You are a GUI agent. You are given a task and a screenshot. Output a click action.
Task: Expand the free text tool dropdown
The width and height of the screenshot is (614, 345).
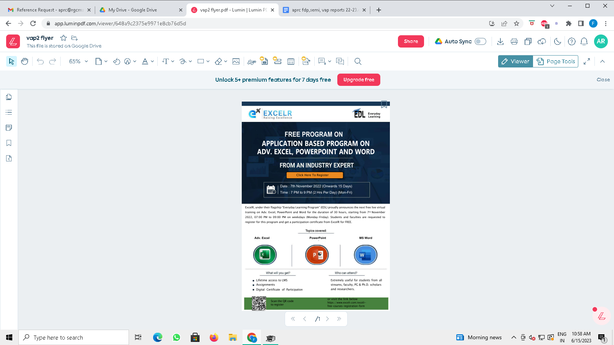click(x=173, y=61)
